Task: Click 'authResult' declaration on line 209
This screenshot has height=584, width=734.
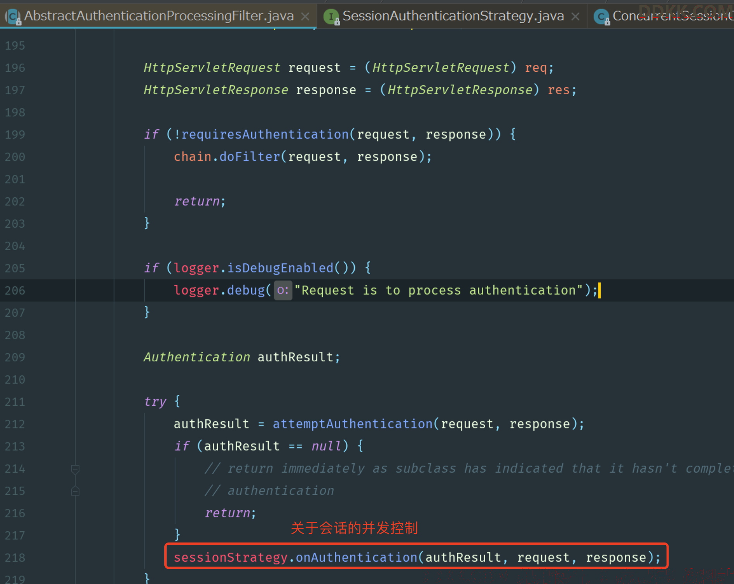Action: [296, 357]
